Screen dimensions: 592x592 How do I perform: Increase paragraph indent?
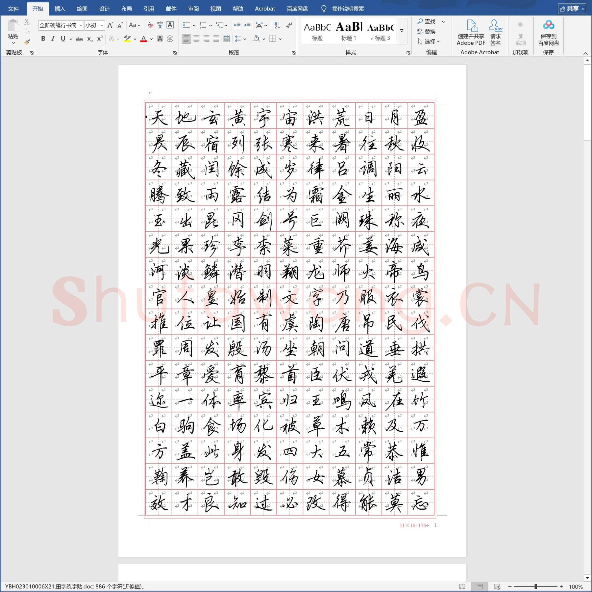click(247, 25)
